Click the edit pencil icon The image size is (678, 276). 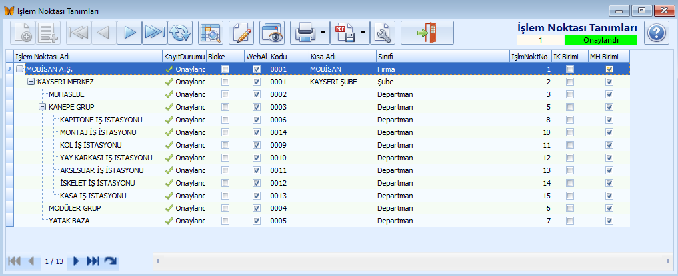[241, 33]
